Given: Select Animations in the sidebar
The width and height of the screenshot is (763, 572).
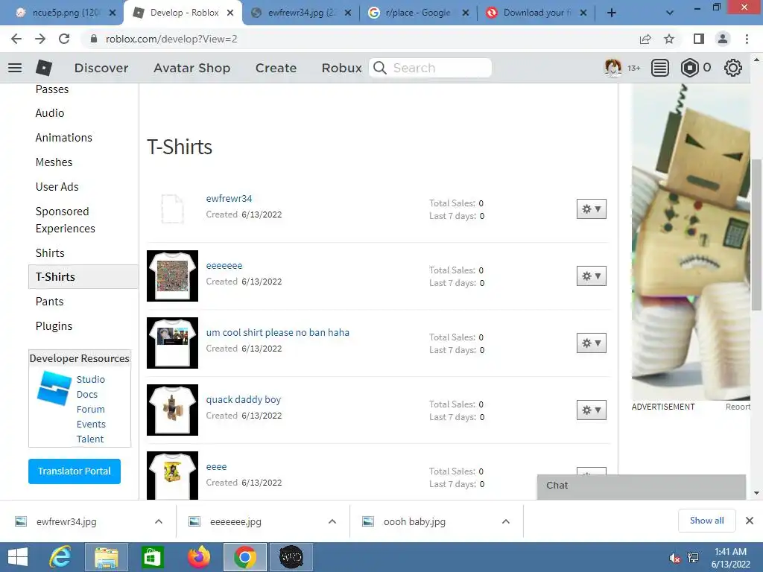Looking at the screenshot, I should [64, 138].
